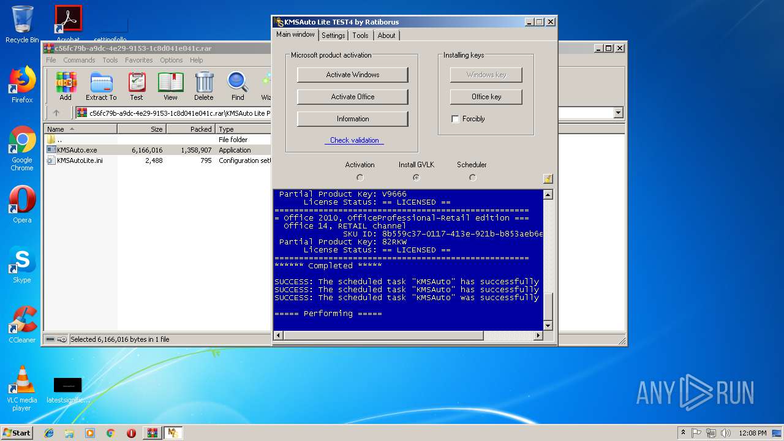
Task: Click Chrome icon in taskbar
Action: click(x=110, y=433)
